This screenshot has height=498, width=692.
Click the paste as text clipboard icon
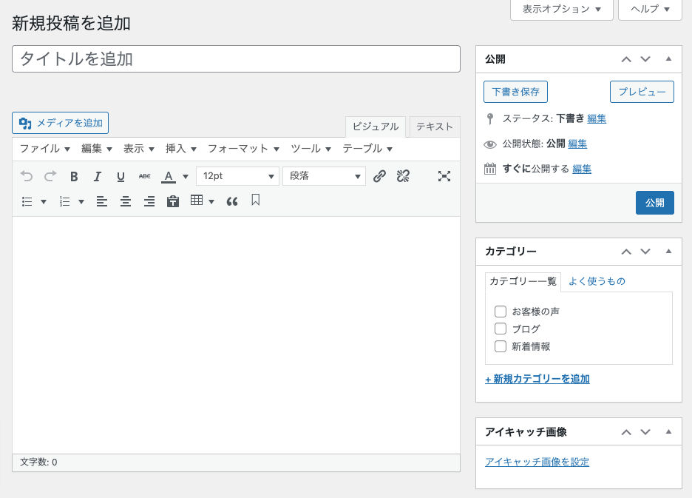pos(173,201)
